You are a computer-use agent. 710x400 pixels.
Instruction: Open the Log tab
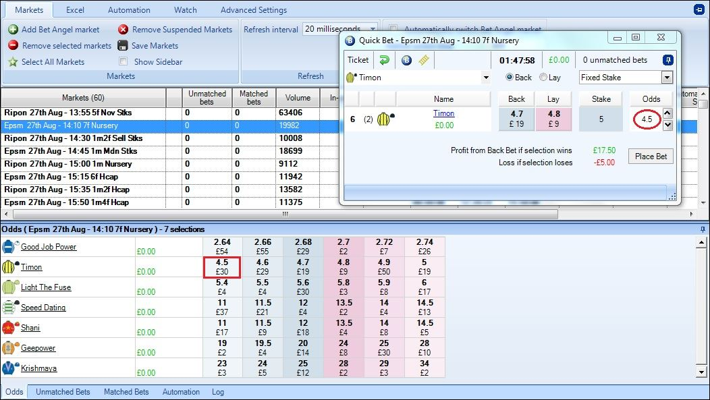(218, 392)
